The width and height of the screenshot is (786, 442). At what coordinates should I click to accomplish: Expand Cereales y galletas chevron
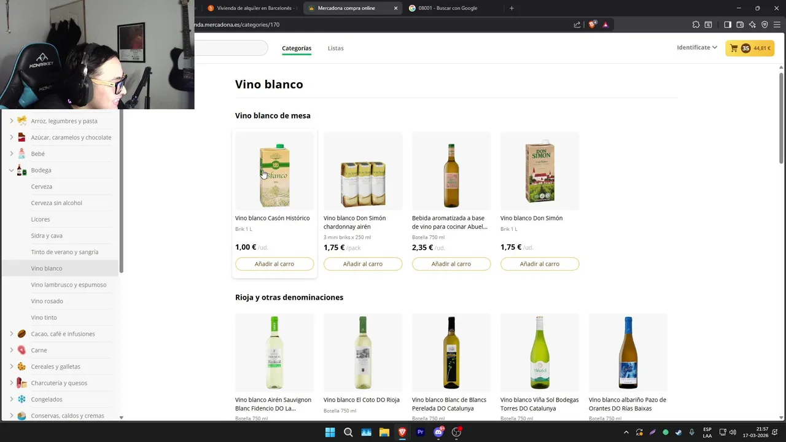click(x=11, y=366)
